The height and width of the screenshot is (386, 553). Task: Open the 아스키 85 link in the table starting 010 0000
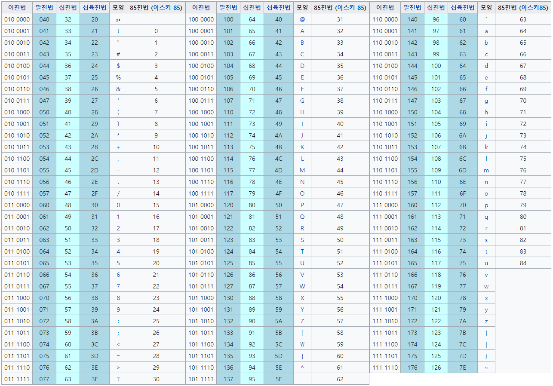[166, 8]
